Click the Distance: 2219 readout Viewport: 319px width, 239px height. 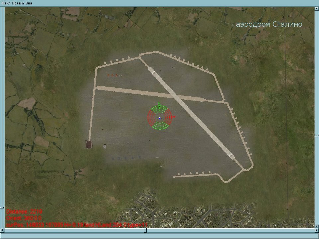coord(24,212)
